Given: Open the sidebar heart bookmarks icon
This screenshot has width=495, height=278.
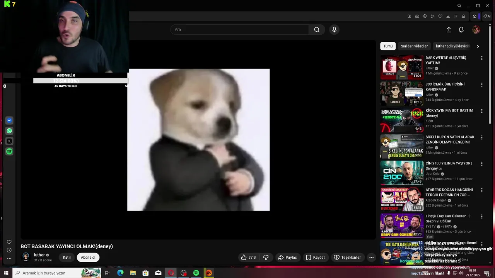Looking at the screenshot, I should pyautogui.click(x=9, y=242).
